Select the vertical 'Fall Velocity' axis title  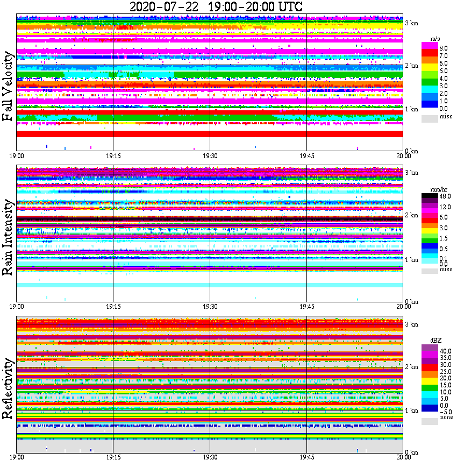point(8,86)
